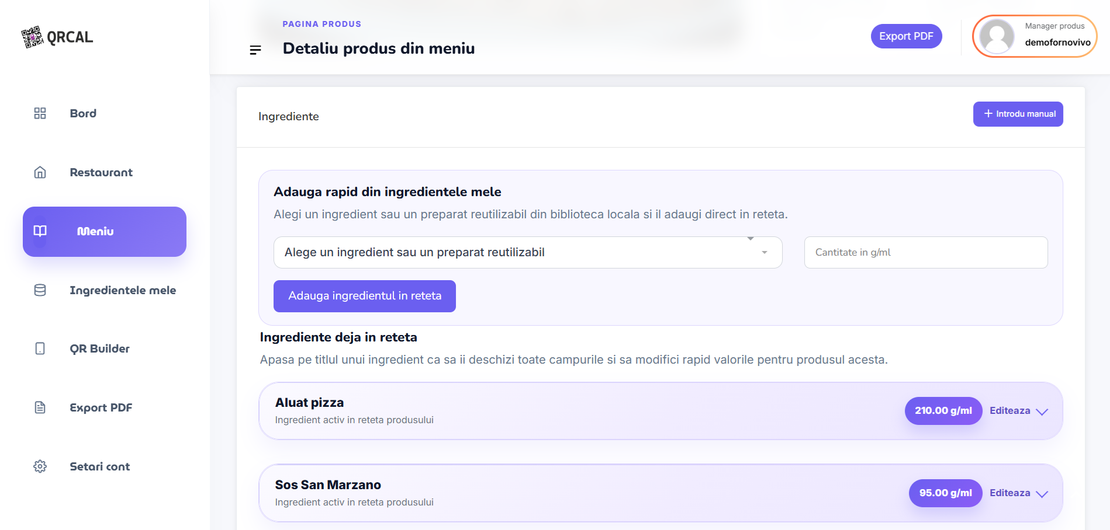The image size is (1110, 530).
Task: Click the PAGINA PRODUS breadcrumb label
Action: pyautogui.click(x=321, y=24)
